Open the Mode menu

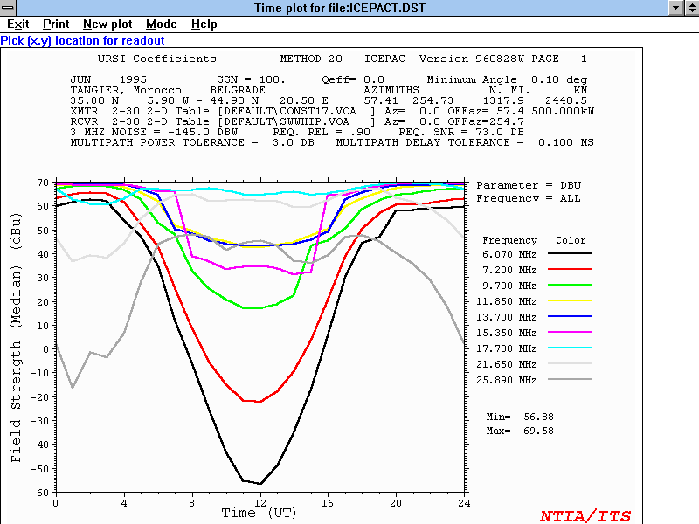pyautogui.click(x=161, y=24)
